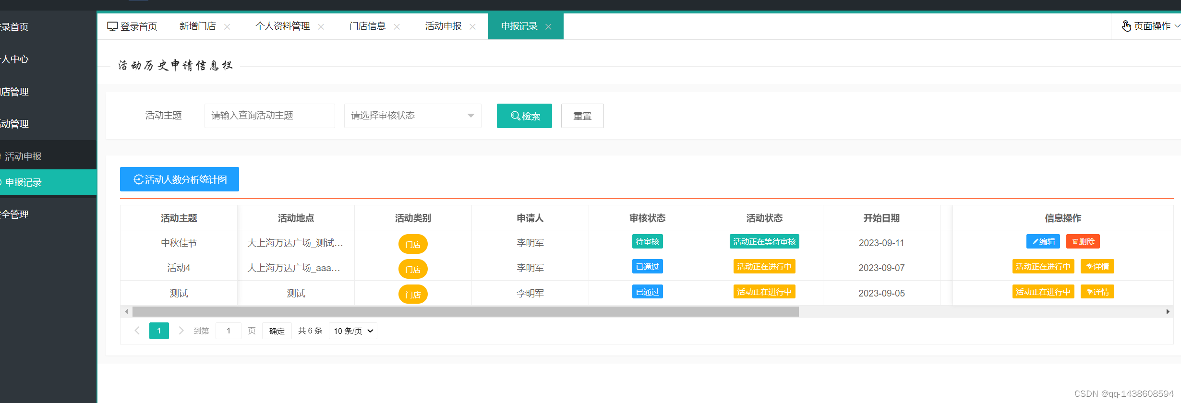Viewport: 1181px width, 403px height.
Task: Click 活动正在等待审核 status badge
Action: [764, 241]
